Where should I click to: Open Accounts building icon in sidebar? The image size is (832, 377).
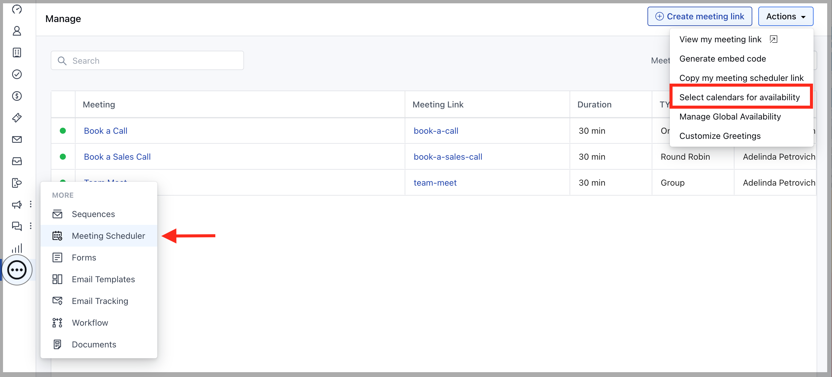coord(17,53)
